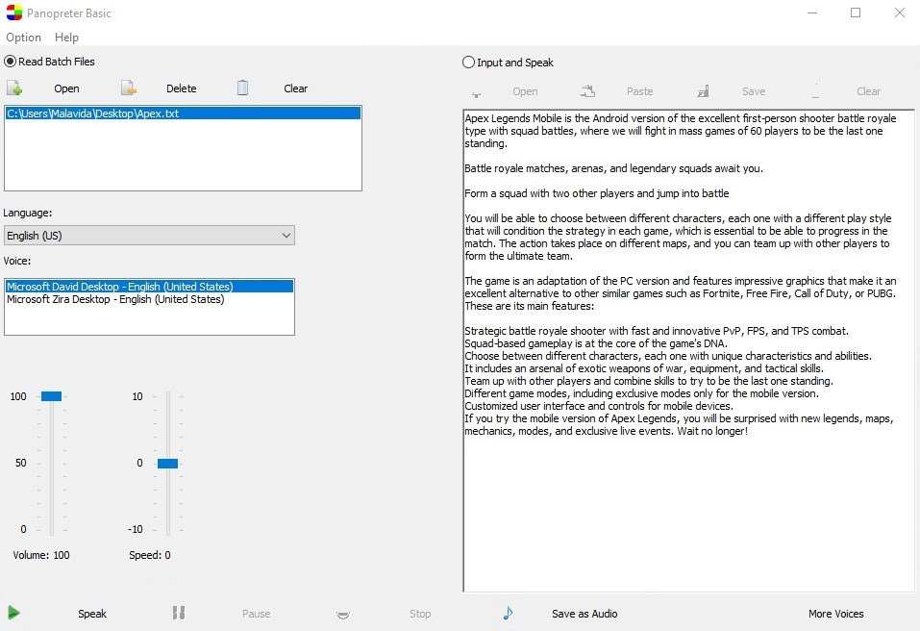920x631 pixels.
Task: Click the Stop button label
Action: tap(420, 614)
